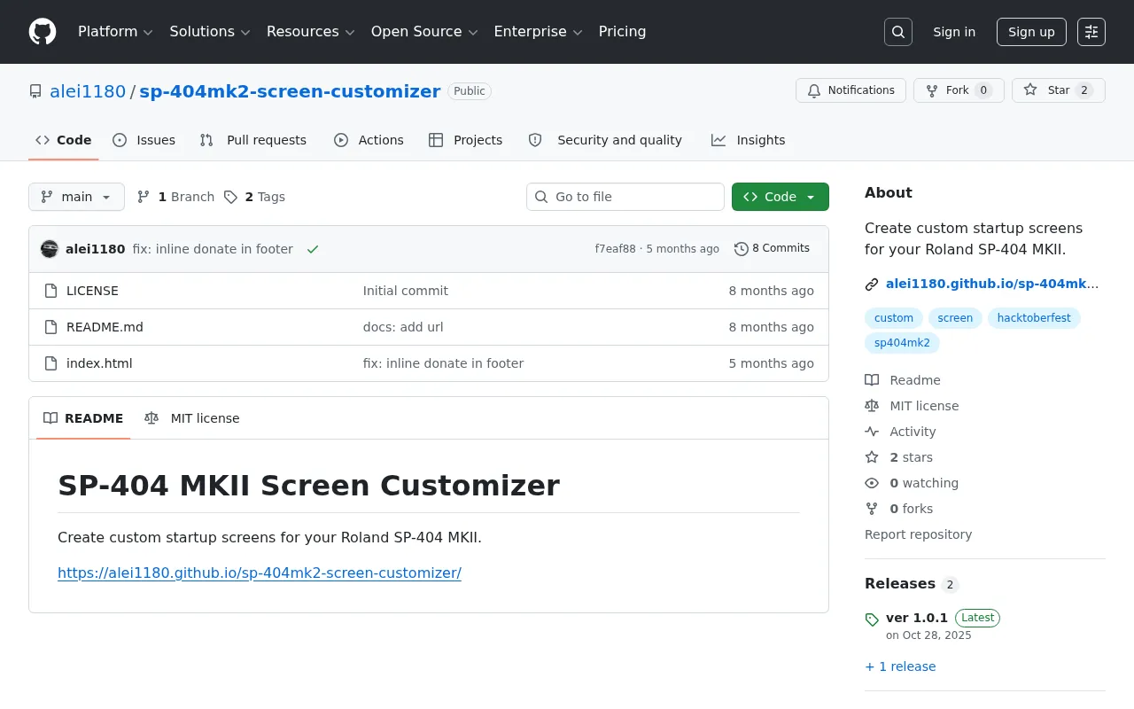The height and width of the screenshot is (709, 1134).
Task: Fork this repository
Action: 959,90
